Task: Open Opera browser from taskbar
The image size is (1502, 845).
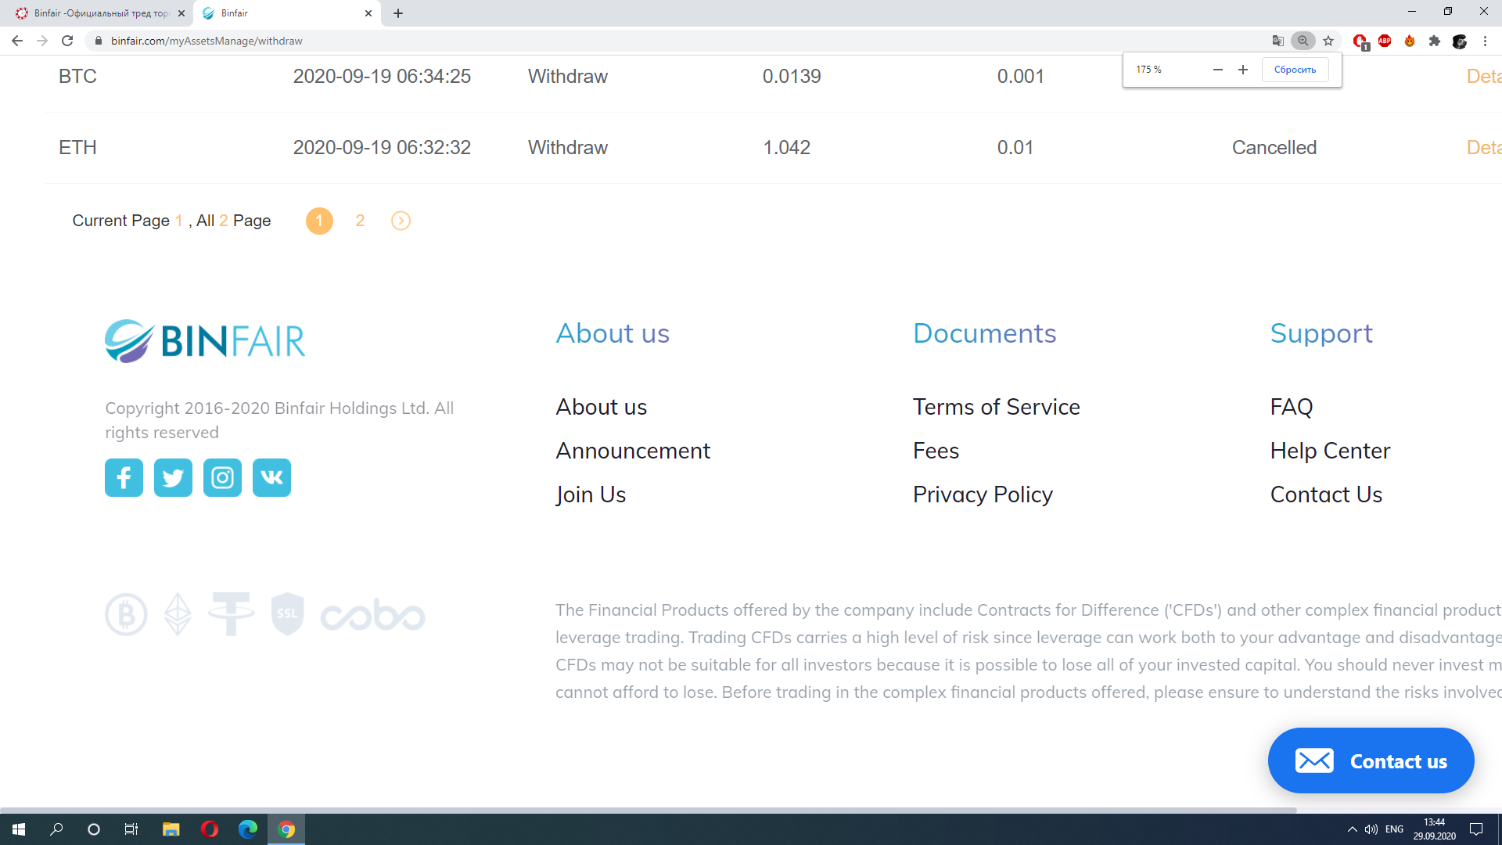Action: coord(209,829)
